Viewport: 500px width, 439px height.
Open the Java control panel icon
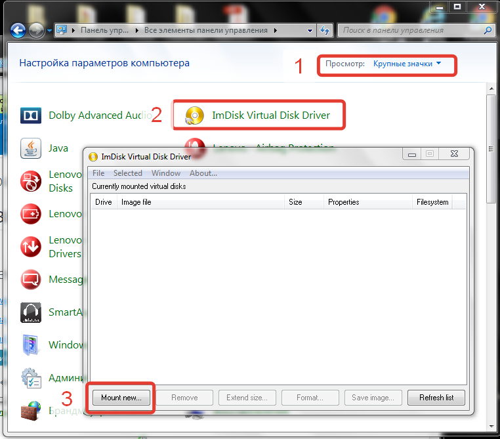click(x=31, y=148)
